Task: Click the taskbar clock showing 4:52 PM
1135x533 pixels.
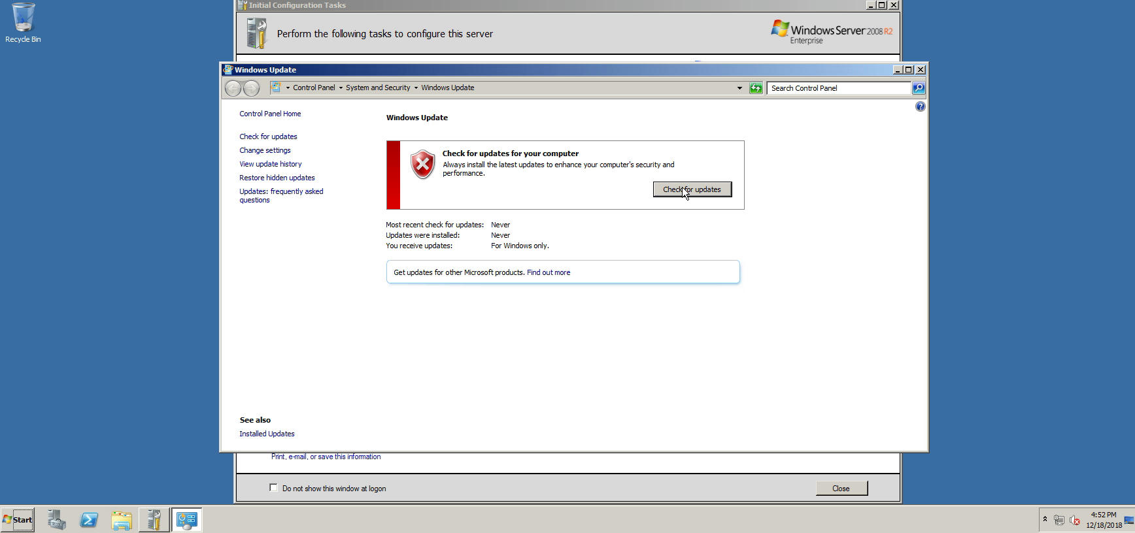Action: tap(1104, 520)
